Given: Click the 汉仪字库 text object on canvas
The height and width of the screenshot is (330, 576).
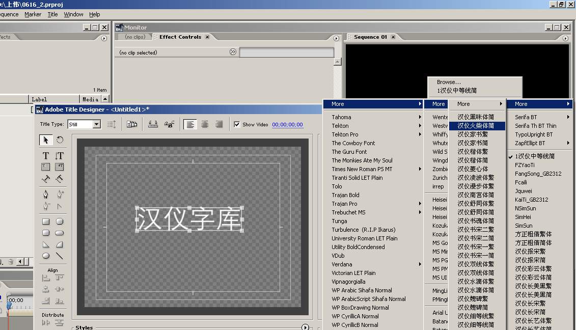Looking at the screenshot, I should tap(189, 219).
